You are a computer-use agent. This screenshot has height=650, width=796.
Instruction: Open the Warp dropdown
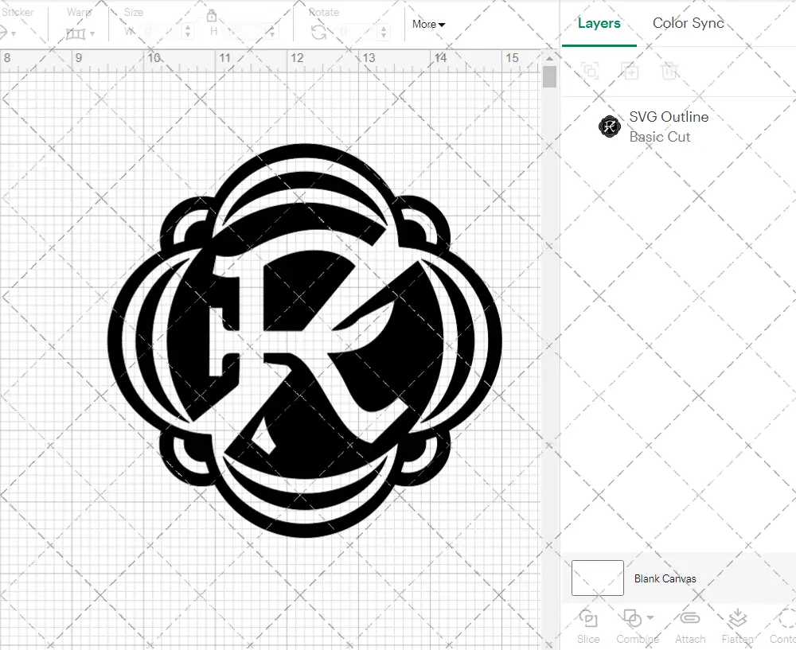click(x=80, y=33)
